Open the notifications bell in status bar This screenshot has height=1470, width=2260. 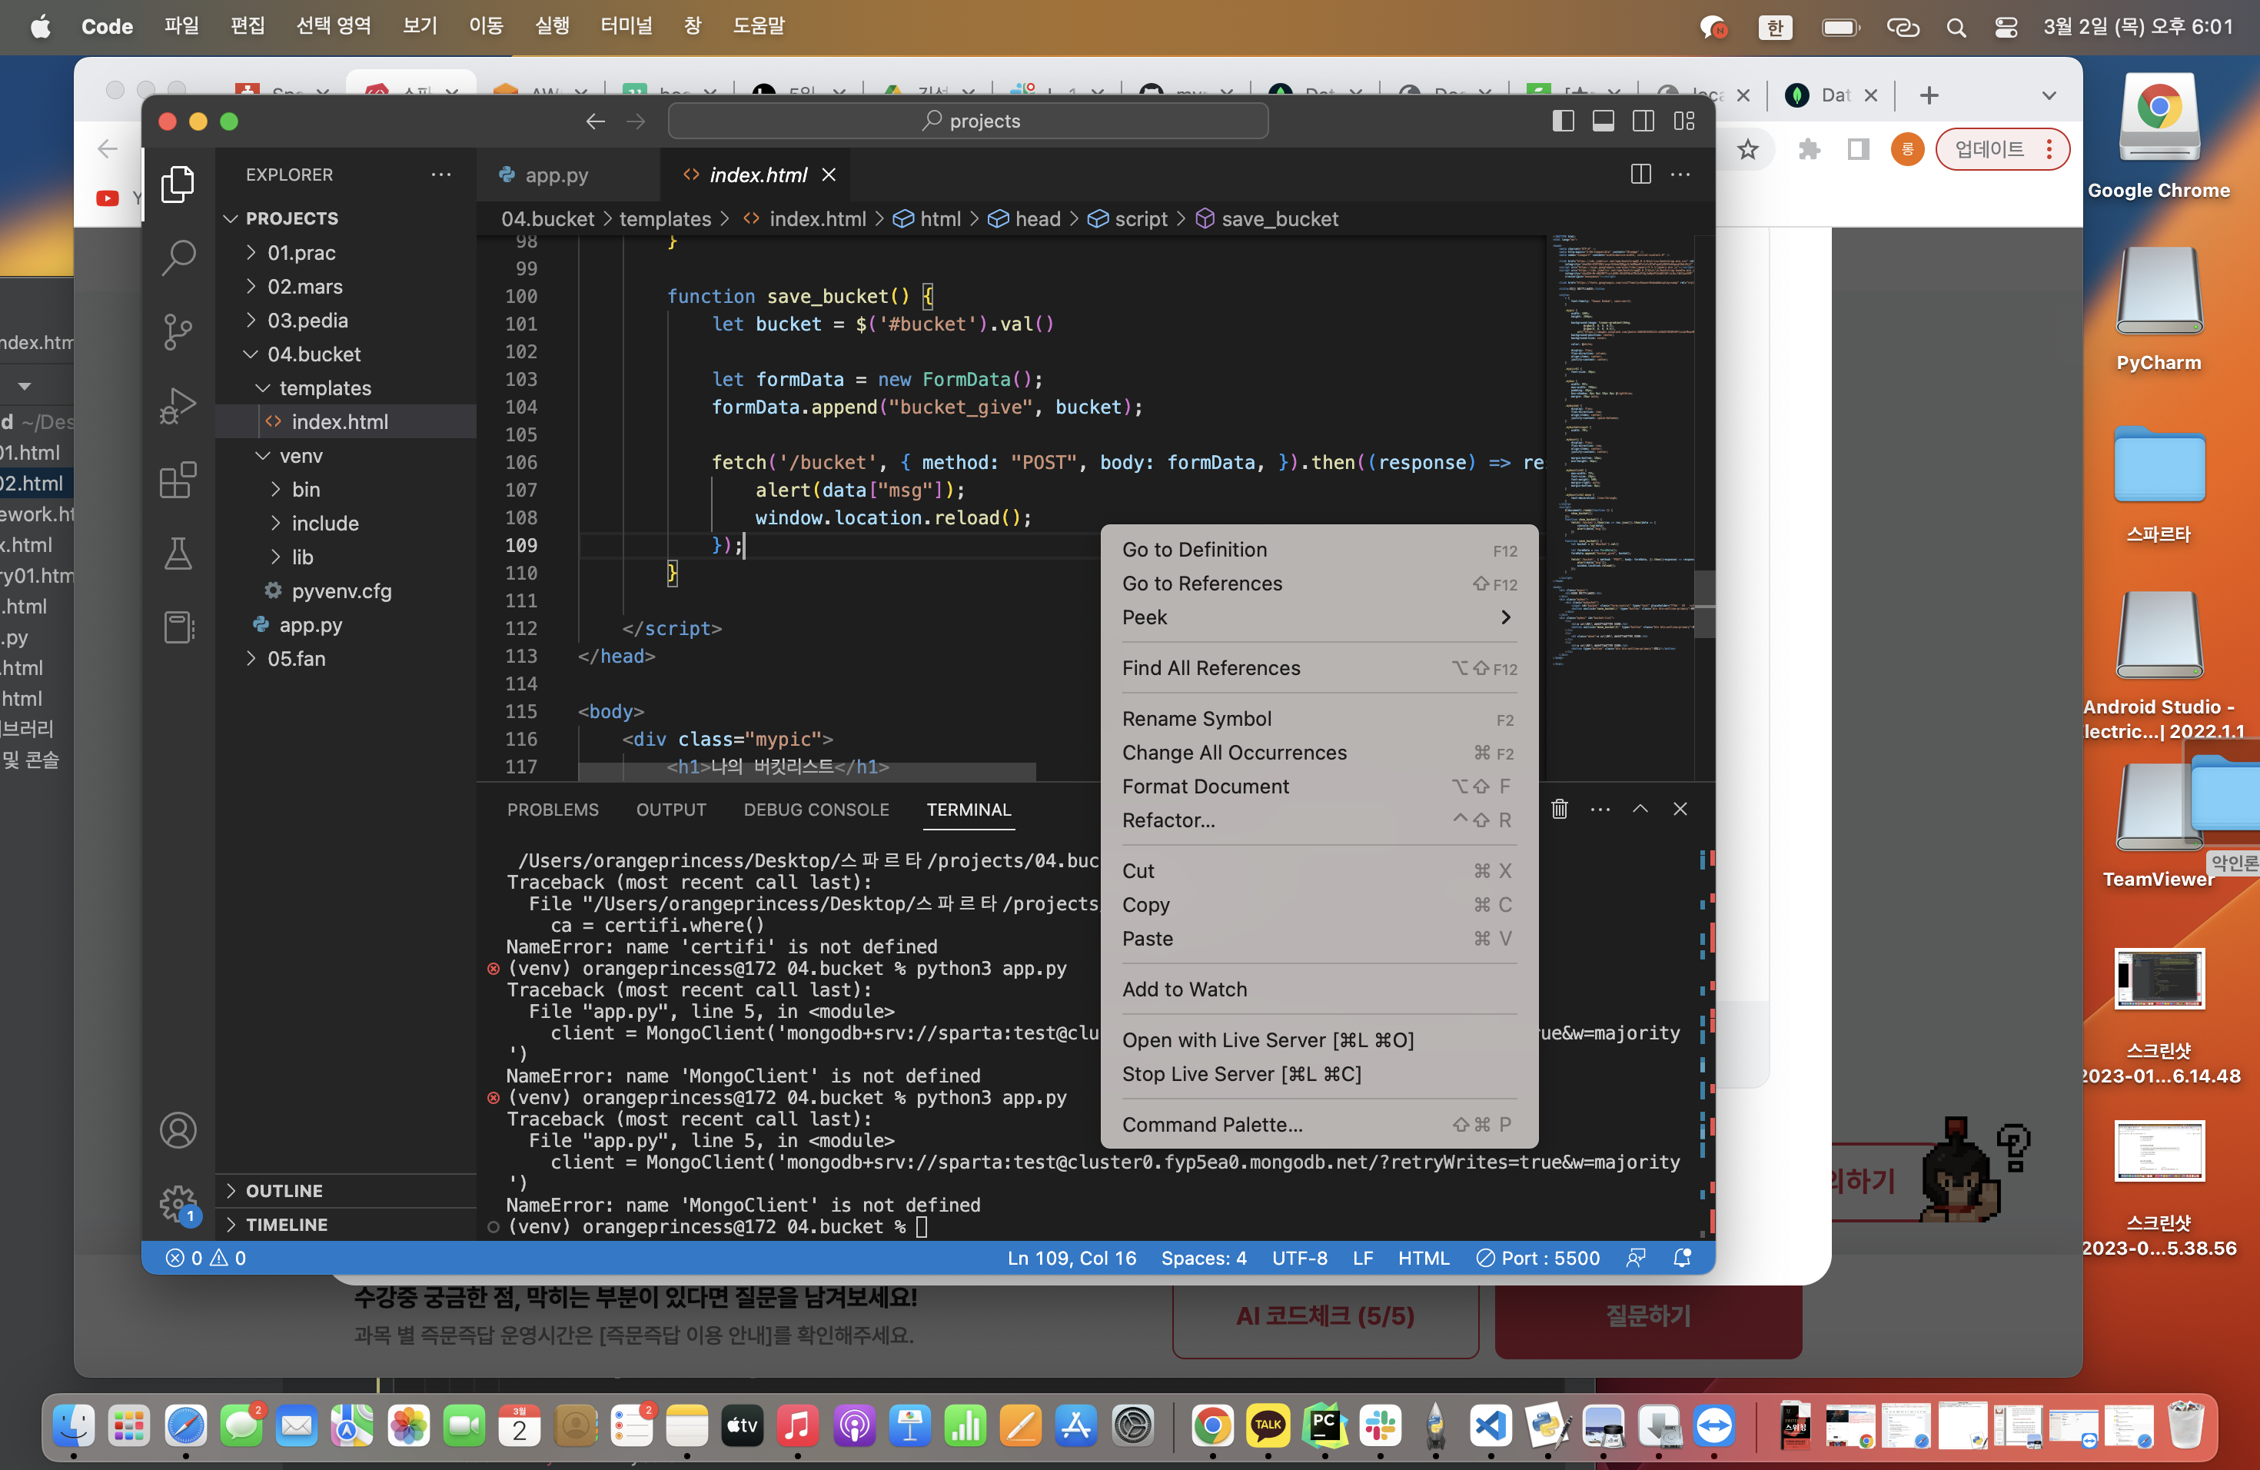pyautogui.click(x=1682, y=1257)
